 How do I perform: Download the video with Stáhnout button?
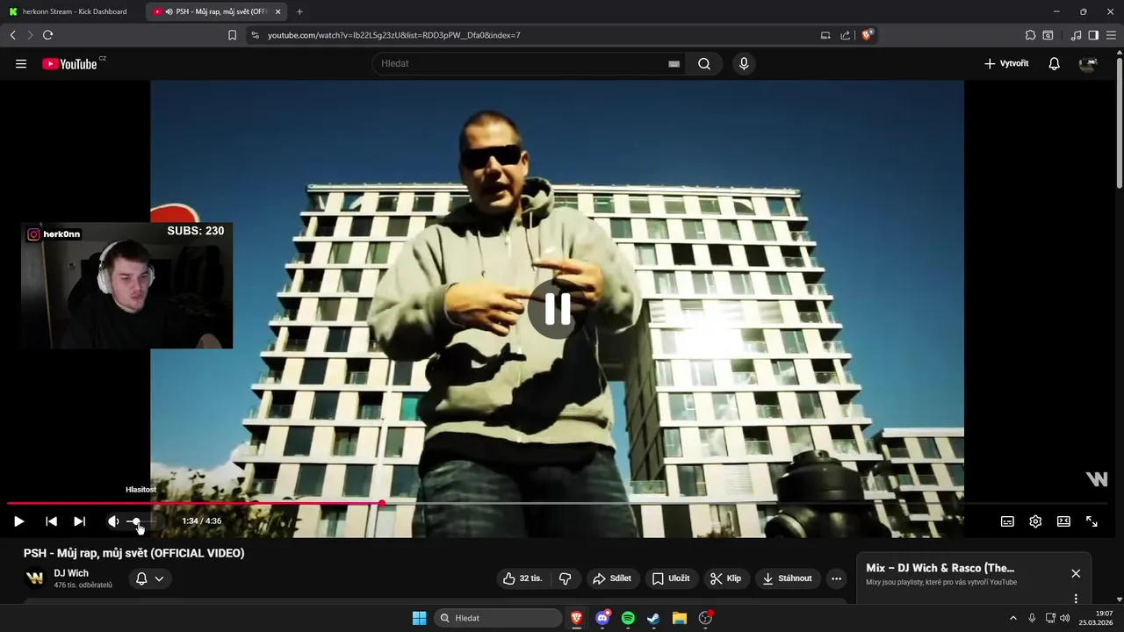tap(788, 578)
